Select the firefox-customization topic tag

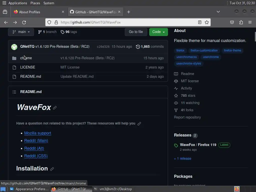point(204,50)
